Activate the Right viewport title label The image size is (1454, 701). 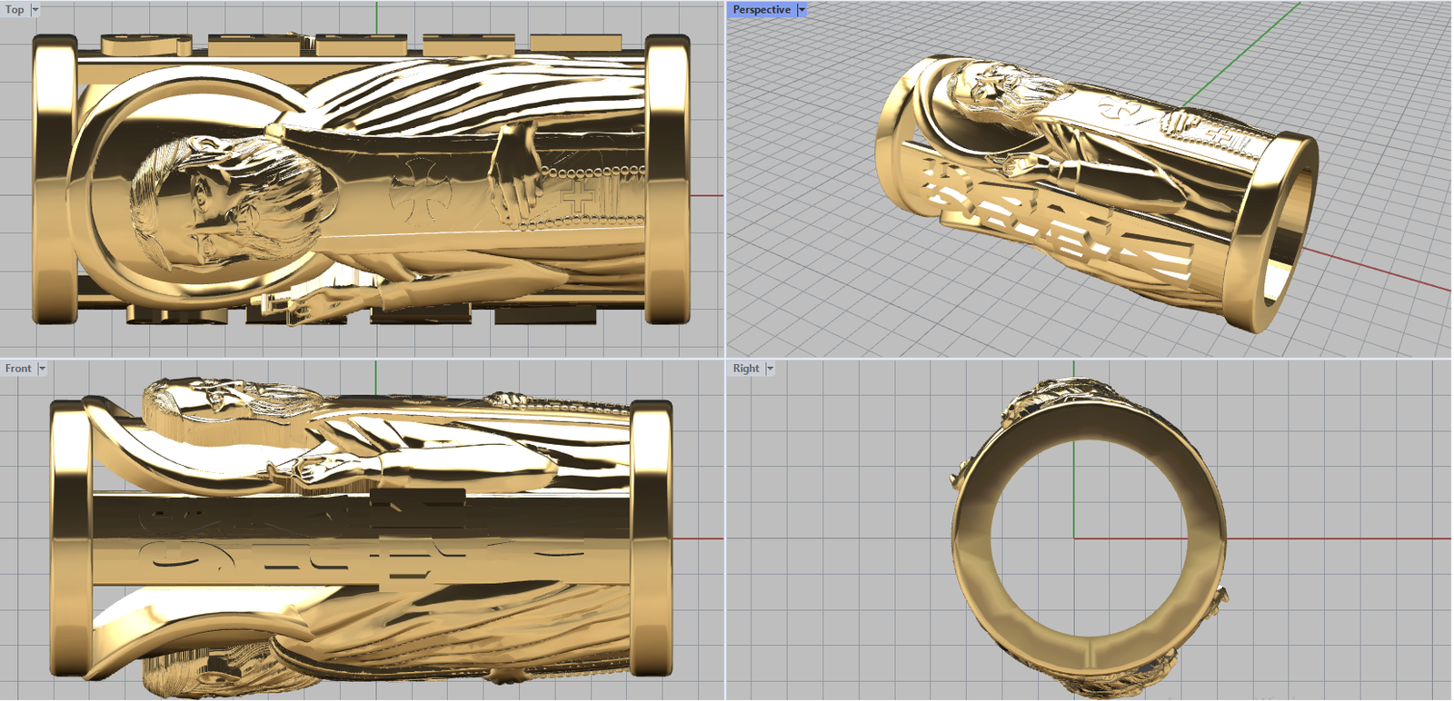(746, 369)
